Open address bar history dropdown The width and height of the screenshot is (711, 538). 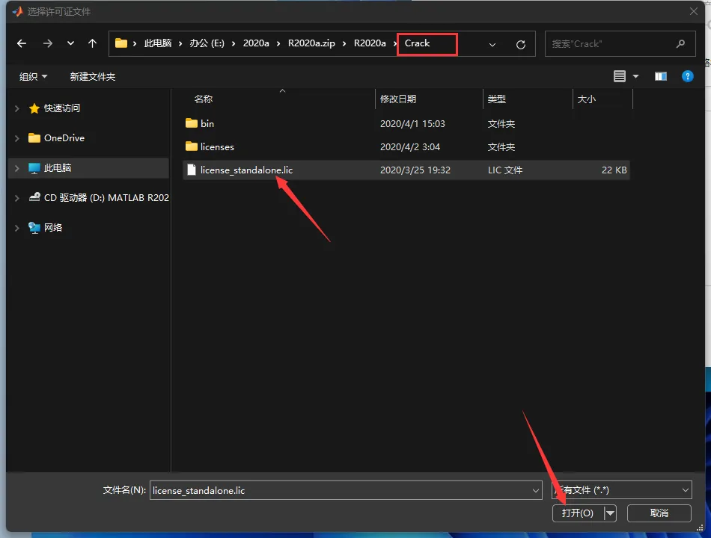492,44
